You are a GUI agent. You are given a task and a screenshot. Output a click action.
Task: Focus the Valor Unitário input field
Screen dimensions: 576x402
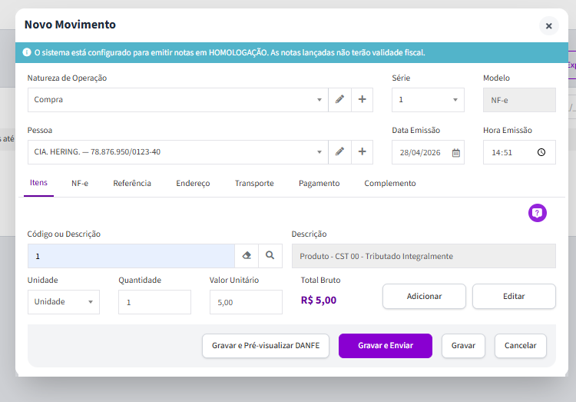[x=246, y=302]
